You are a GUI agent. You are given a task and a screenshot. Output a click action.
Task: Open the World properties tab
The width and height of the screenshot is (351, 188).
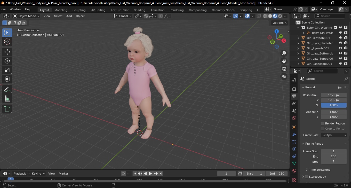pyautogui.click(x=294, y=118)
